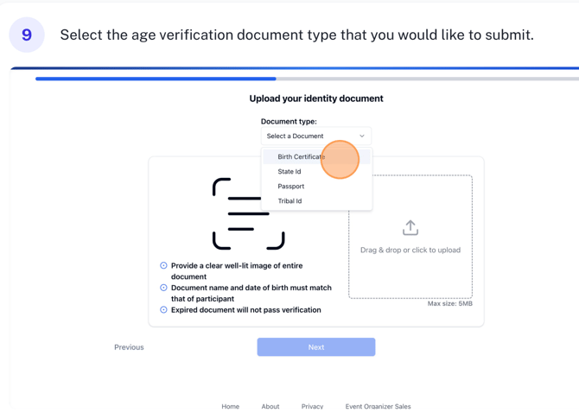The image size is (579, 419).
Task: Go back with the Previous button
Action: point(129,347)
